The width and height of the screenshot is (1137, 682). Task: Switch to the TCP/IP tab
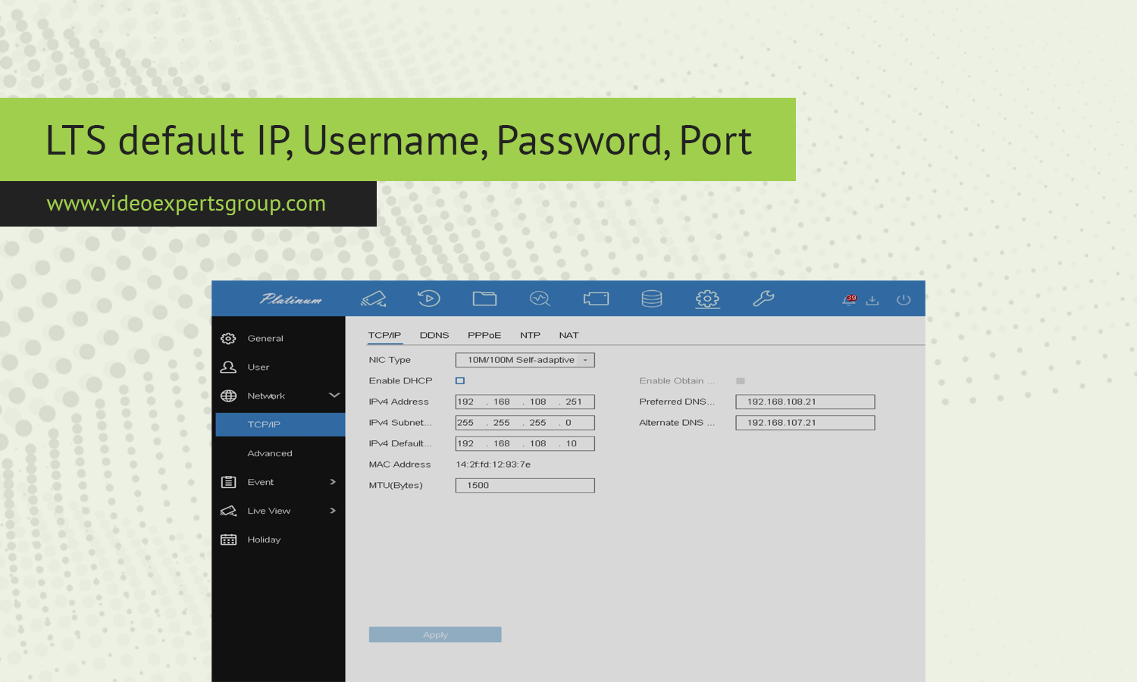385,335
